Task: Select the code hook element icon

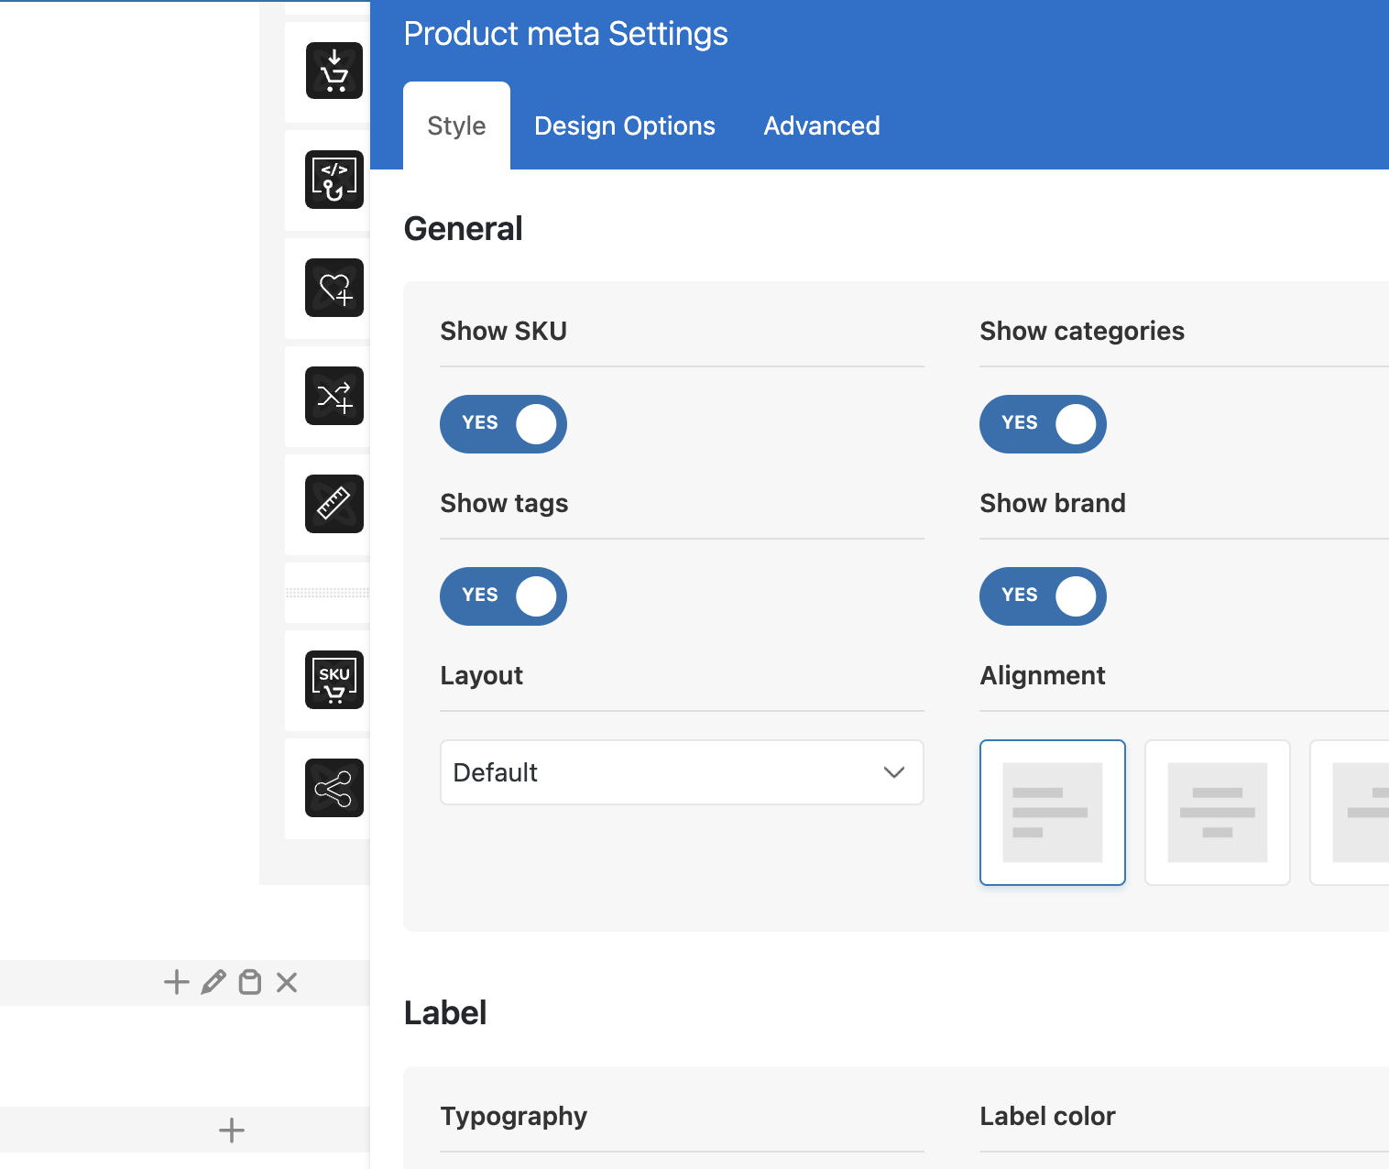Action: pyautogui.click(x=334, y=180)
